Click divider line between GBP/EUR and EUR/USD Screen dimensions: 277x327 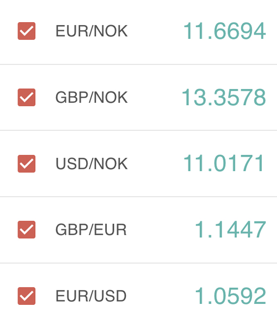[x=138, y=263]
